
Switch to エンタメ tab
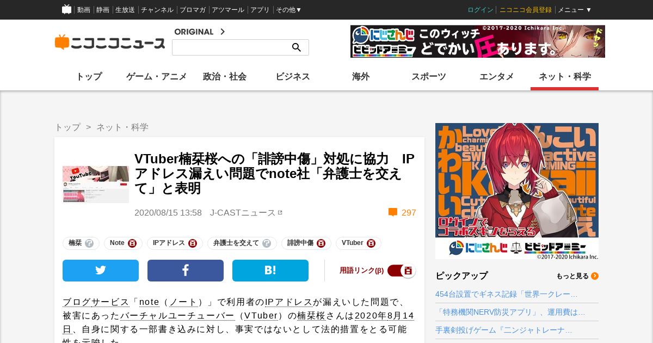coord(497,77)
